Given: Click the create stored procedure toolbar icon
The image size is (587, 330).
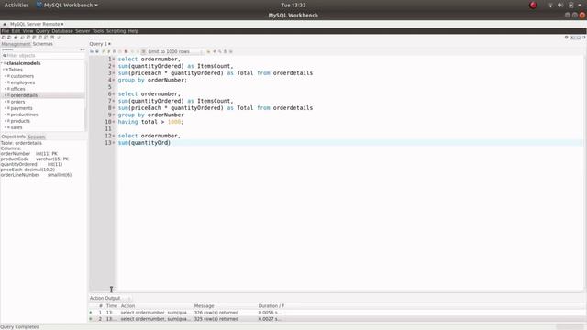Looking at the screenshot, I should pos(39,38).
